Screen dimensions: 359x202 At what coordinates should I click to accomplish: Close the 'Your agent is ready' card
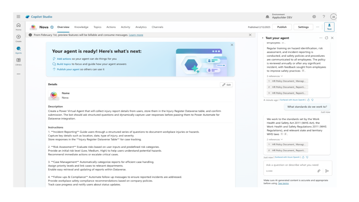tap(232, 45)
